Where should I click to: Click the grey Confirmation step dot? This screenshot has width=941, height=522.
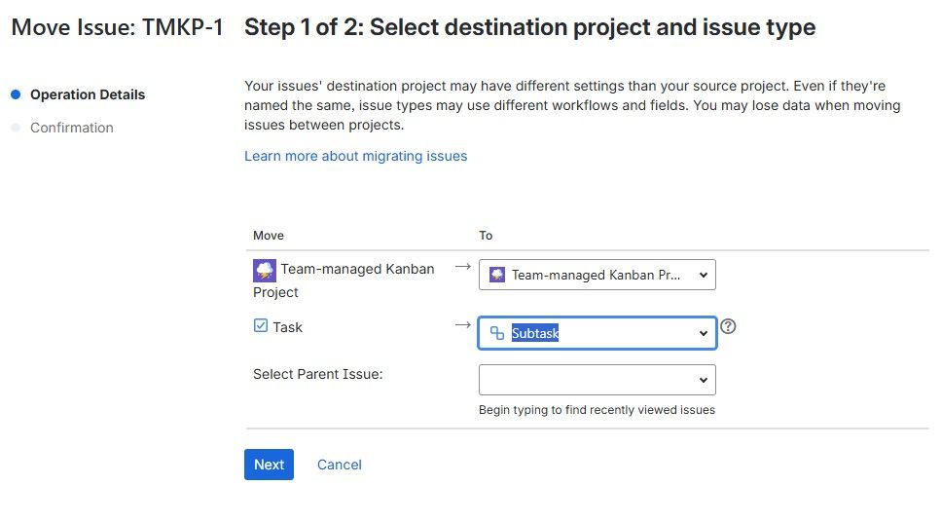click(16, 128)
